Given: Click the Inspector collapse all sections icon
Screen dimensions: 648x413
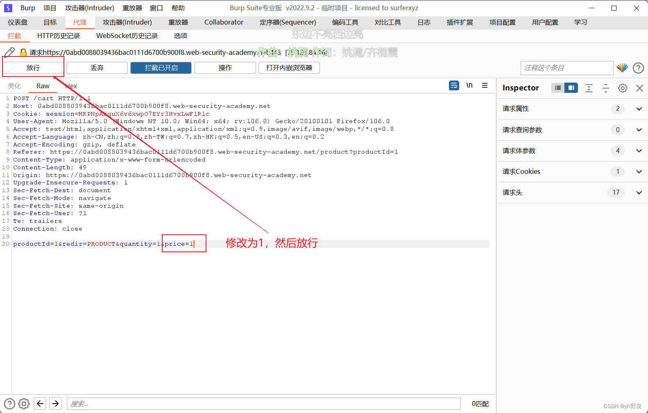Looking at the screenshot, I should [x=606, y=88].
